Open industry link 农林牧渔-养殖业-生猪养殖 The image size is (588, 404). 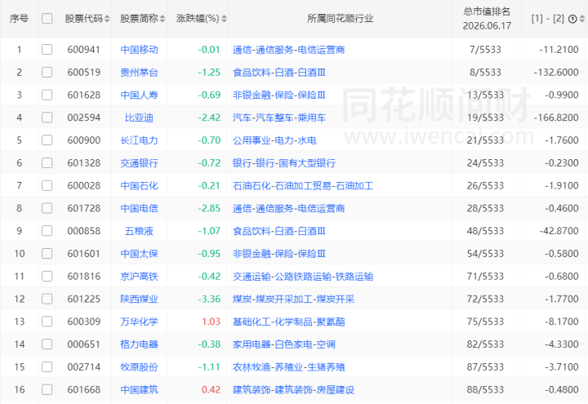click(289, 367)
